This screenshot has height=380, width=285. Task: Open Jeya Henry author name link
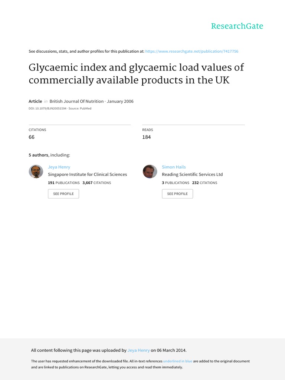[x=59, y=167]
